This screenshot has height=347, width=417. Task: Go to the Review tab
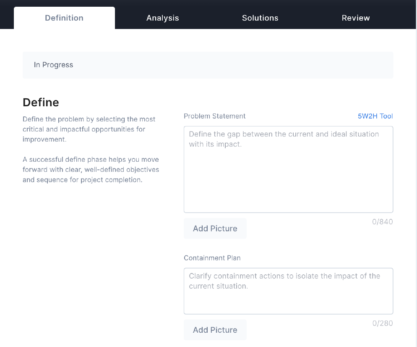point(356,18)
